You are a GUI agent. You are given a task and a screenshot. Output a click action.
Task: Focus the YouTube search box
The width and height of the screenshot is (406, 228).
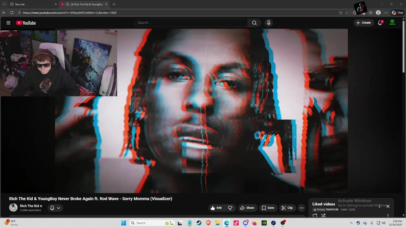(191, 23)
